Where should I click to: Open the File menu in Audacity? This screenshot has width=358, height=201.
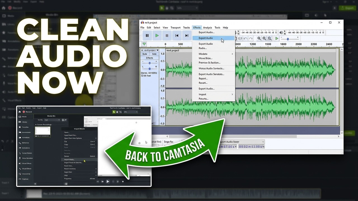[x=142, y=28]
